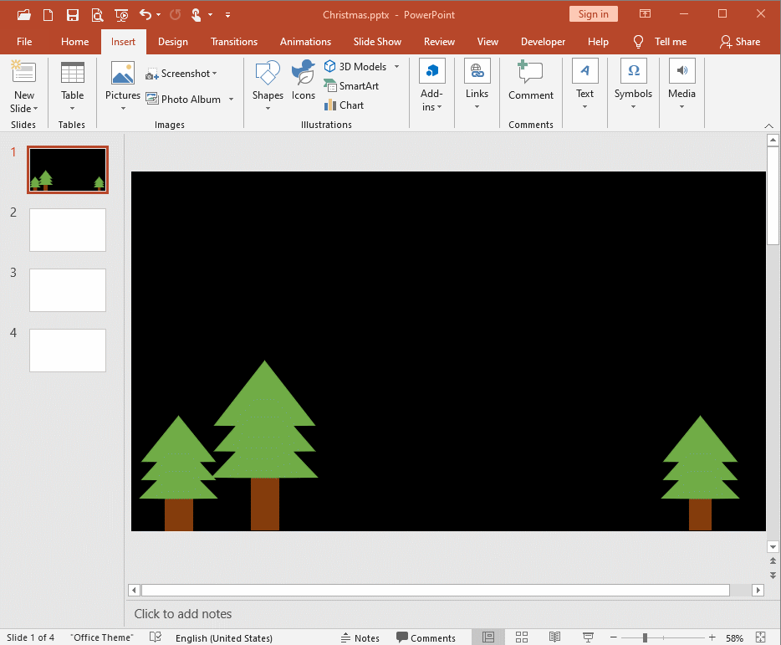The width and height of the screenshot is (781, 645).
Task: Expand the Undo history dropdown arrow
Action: 158,15
